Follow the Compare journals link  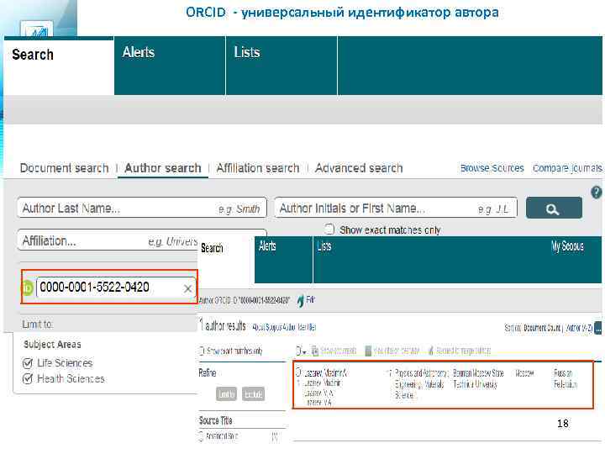click(567, 168)
